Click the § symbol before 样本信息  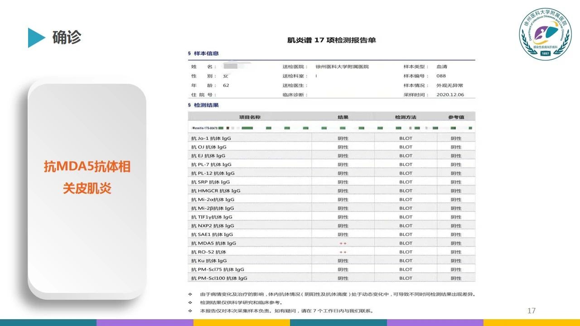[x=189, y=53]
